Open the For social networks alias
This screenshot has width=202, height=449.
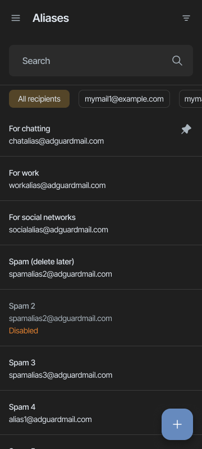(x=101, y=223)
